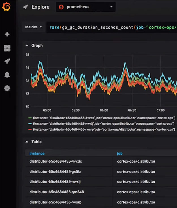Click the 05:00 time axis label
Image resolution: width=177 pixels, height=208 pixels.
point(47,110)
